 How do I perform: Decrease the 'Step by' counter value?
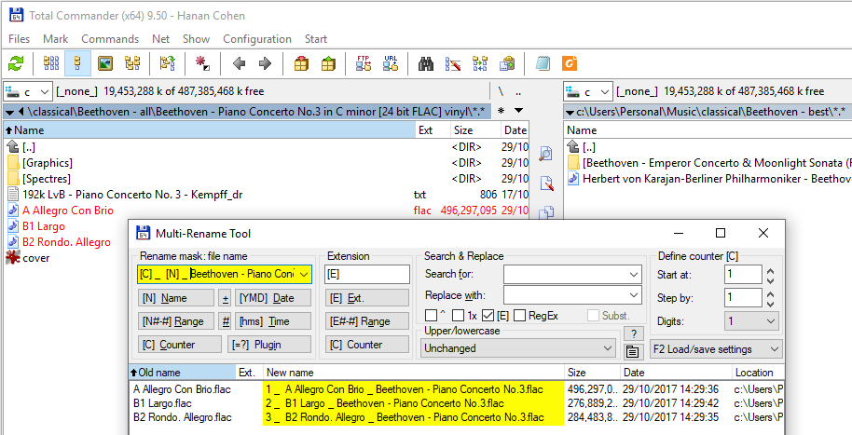(x=770, y=303)
